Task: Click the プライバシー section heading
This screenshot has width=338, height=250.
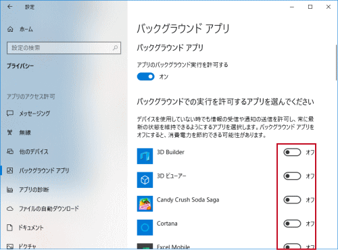Action: coord(20,66)
